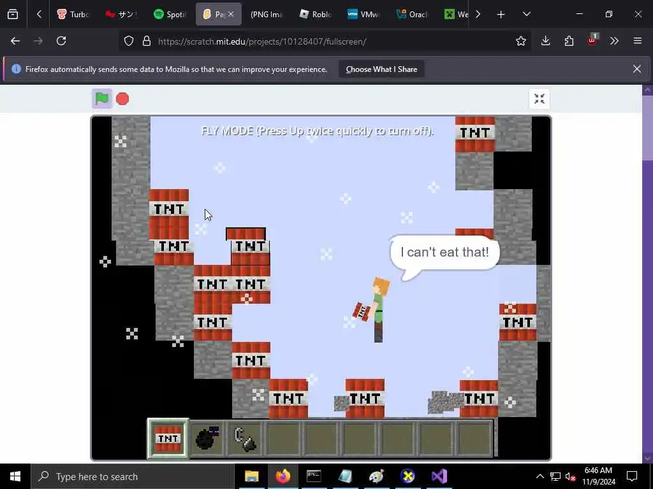
Task: Open File Explorer from the taskbar
Action: (x=251, y=476)
